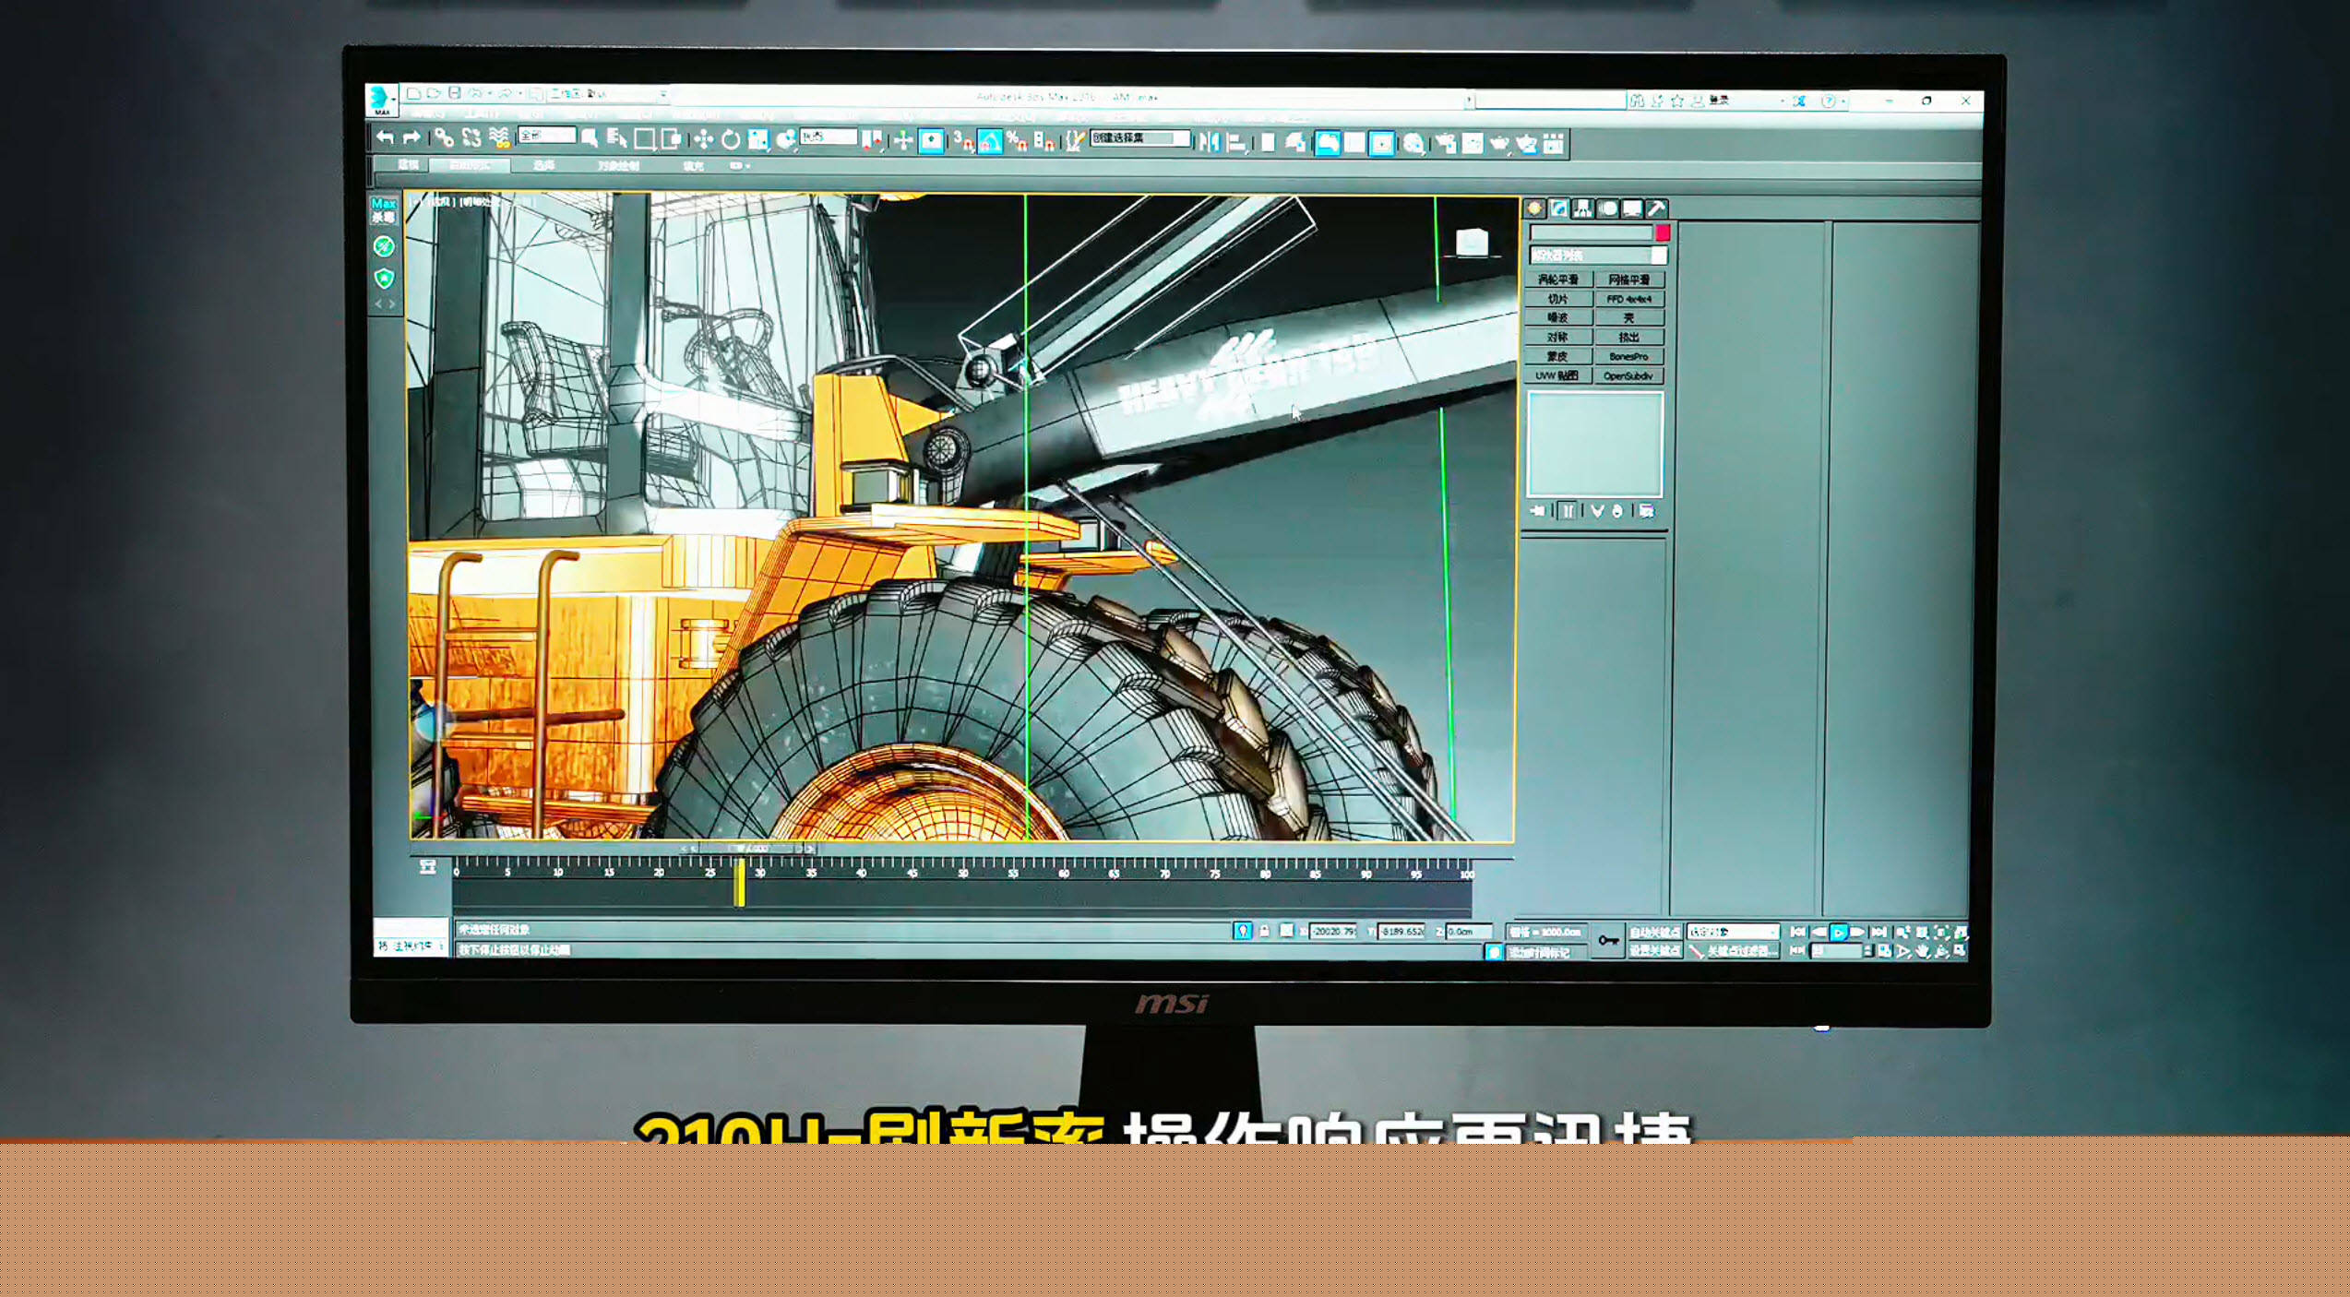Open the Modify command panel tab
The height and width of the screenshot is (1297, 2350).
[1559, 208]
